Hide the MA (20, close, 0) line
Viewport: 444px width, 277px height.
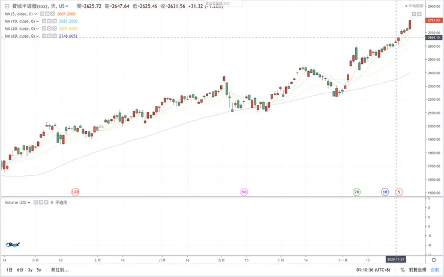point(44,29)
